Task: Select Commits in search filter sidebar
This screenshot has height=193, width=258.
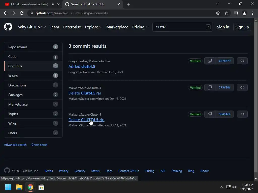Action: tap(33, 66)
